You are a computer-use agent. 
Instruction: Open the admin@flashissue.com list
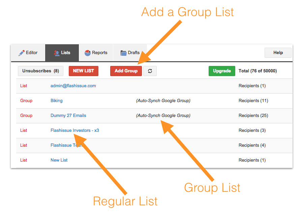[73, 86]
